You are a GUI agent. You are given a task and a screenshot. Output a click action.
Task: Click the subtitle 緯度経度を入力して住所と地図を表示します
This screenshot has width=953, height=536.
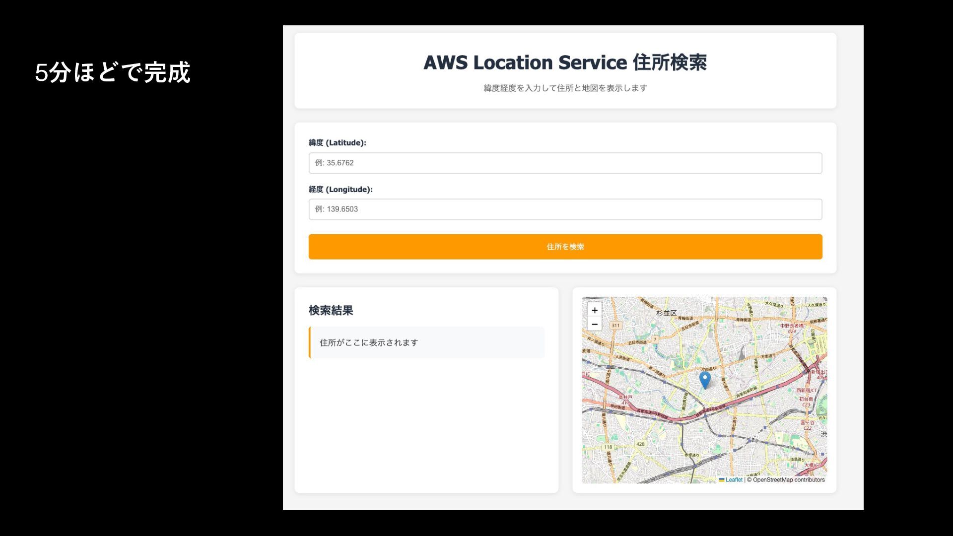click(565, 88)
